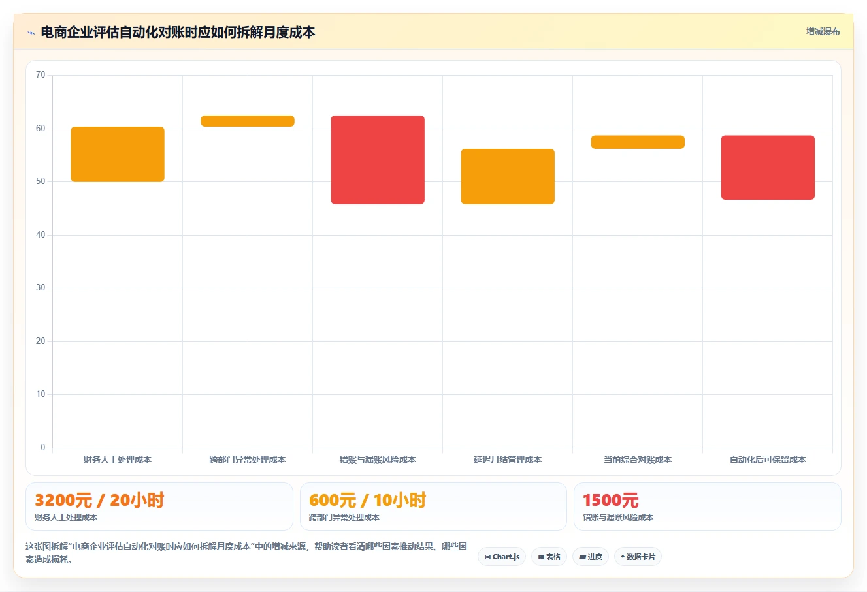This screenshot has width=867, height=592.
Task: Select the red 自动化后可保留成本 bar
Action: (768, 168)
